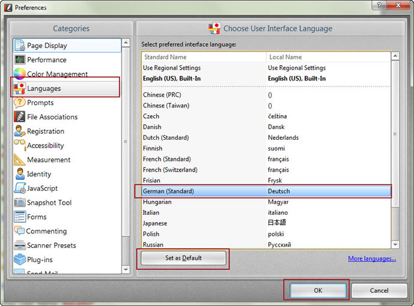
Task: Select French (Standard) language
Action: tap(266, 159)
